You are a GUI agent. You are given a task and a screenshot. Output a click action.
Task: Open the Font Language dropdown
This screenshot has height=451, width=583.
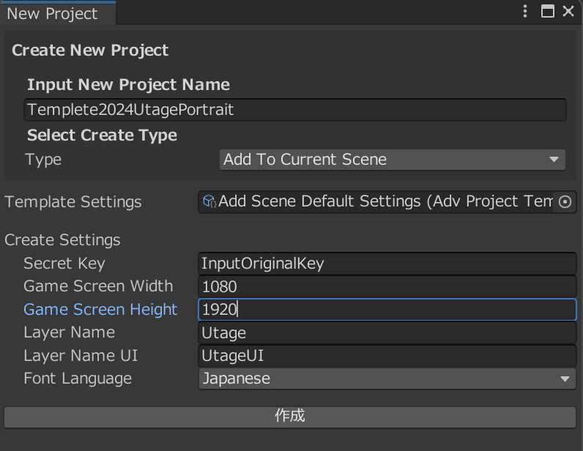pos(387,379)
